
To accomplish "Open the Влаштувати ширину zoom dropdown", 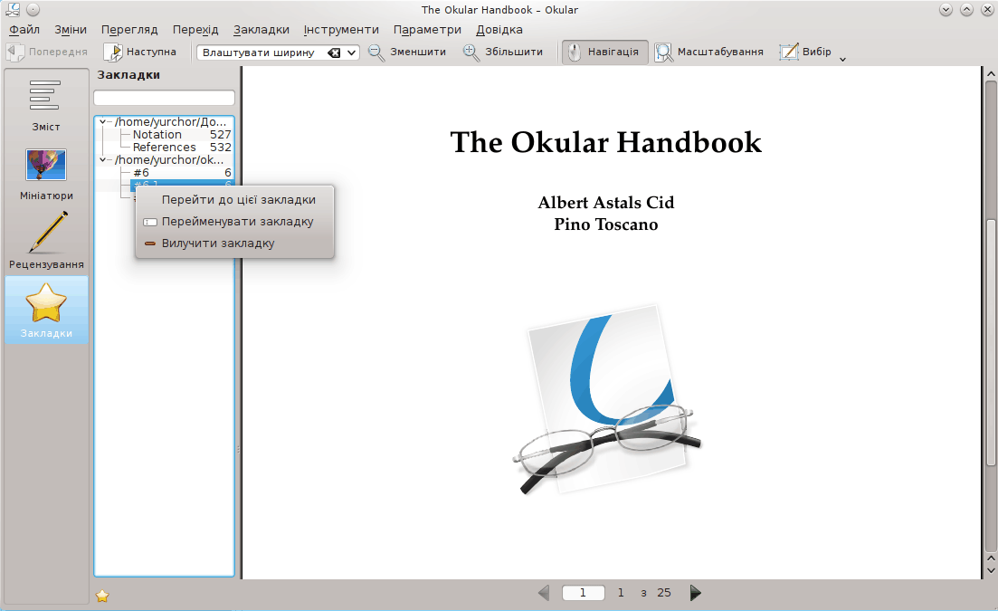I will point(352,53).
